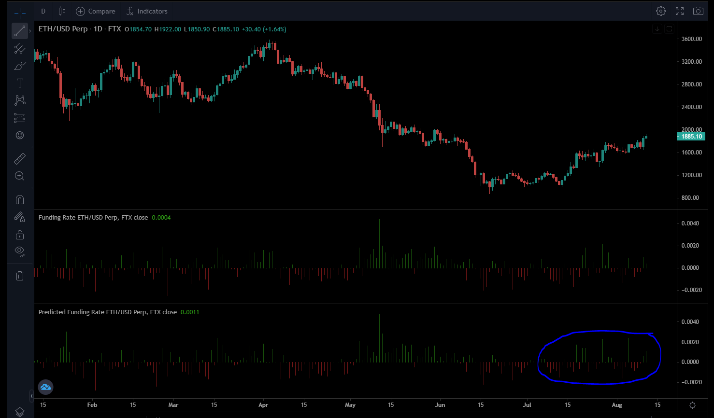The height and width of the screenshot is (418, 714).
Task: Choose the brush drawing tool
Action: [19, 66]
